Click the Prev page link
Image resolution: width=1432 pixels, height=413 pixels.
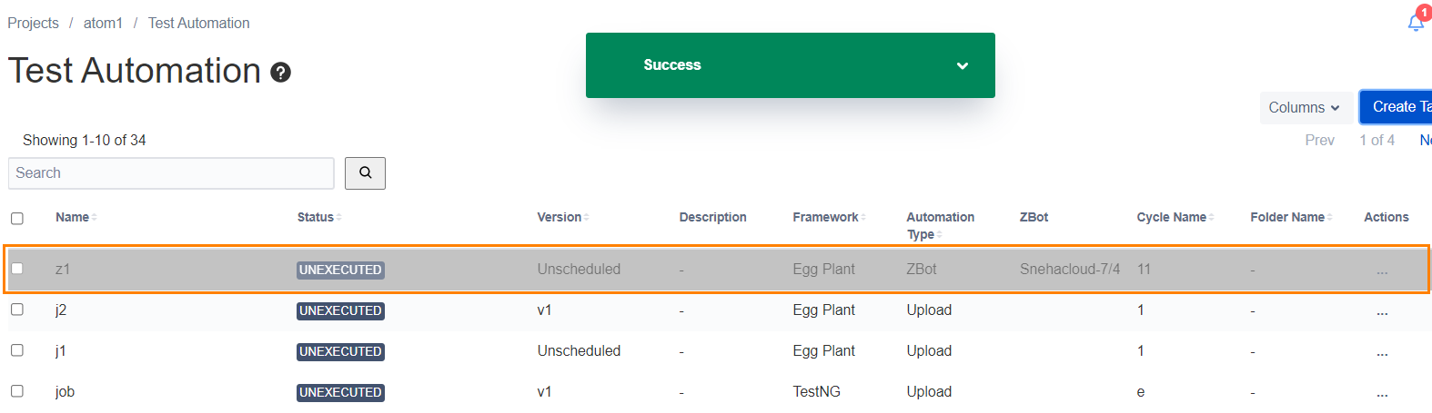[x=1319, y=141]
